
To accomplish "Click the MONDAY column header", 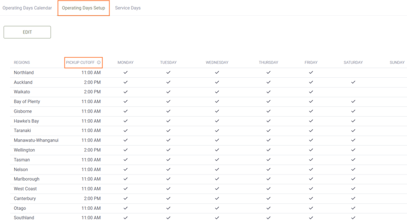I will [x=125, y=62].
